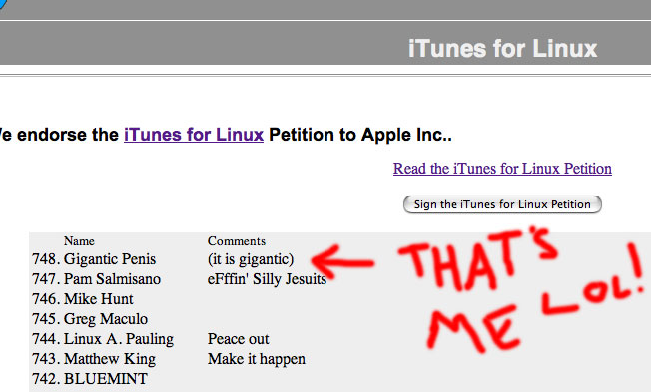Click the "Peace out" comment
Viewport: 651px width, 392px height.
(239, 339)
